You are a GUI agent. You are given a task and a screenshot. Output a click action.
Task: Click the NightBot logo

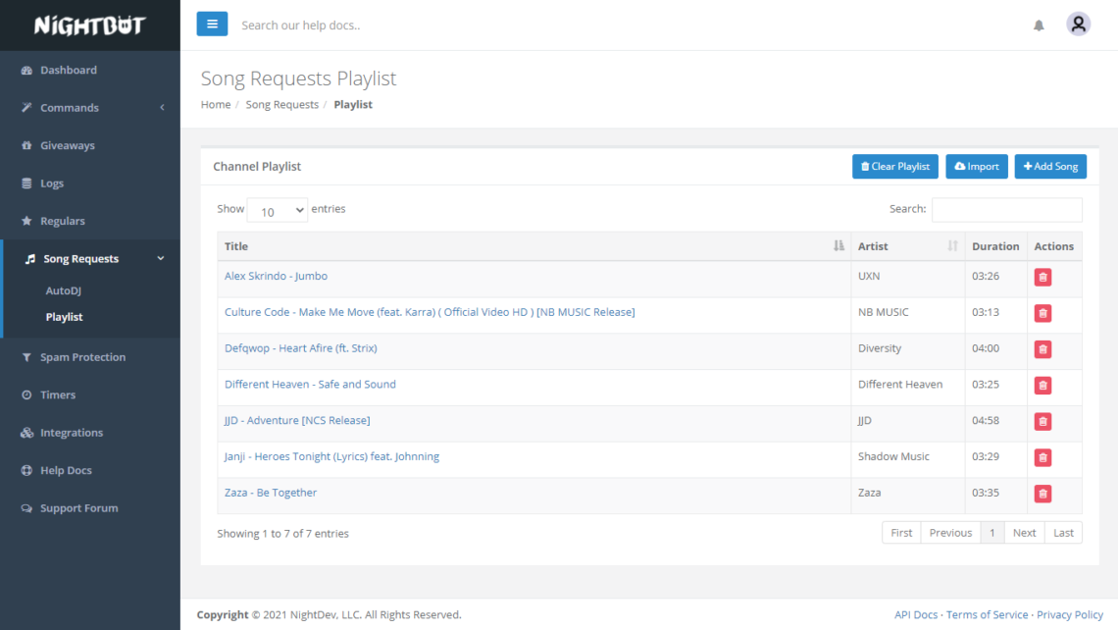pyautogui.click(x=89, y=26)
